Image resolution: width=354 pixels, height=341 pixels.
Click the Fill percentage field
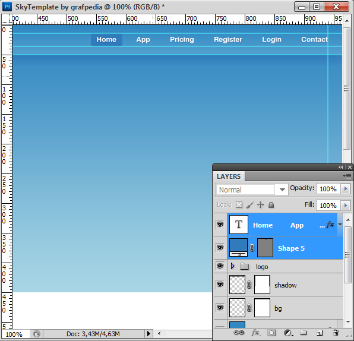(328, 206)
